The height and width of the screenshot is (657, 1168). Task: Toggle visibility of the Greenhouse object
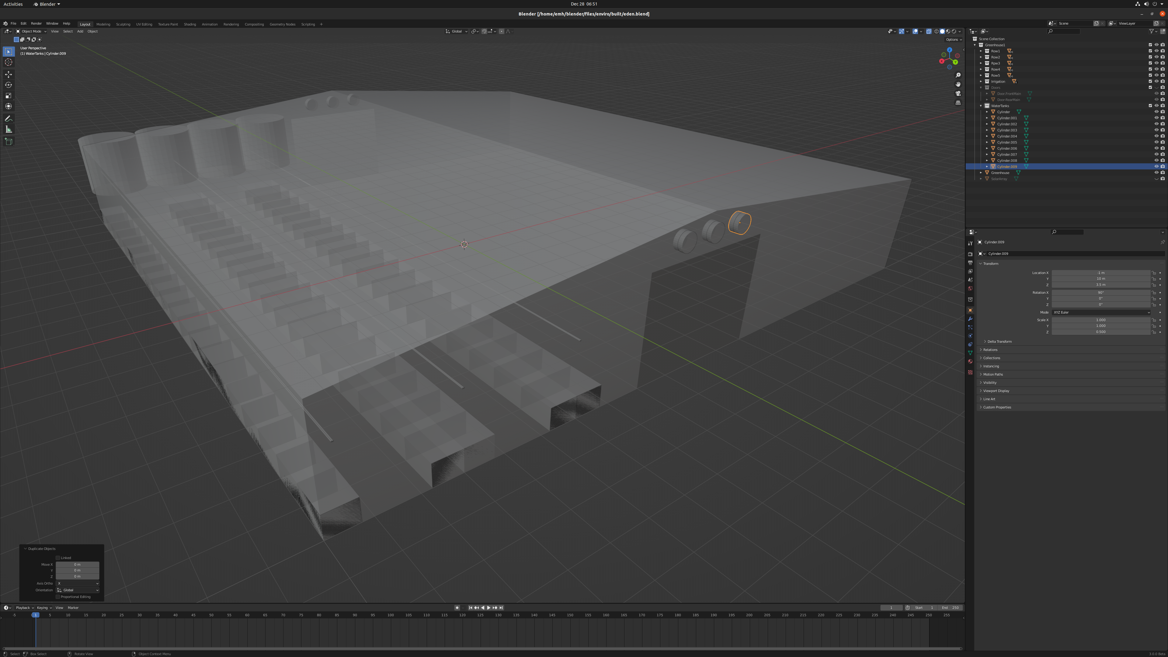pos(1156,173)
